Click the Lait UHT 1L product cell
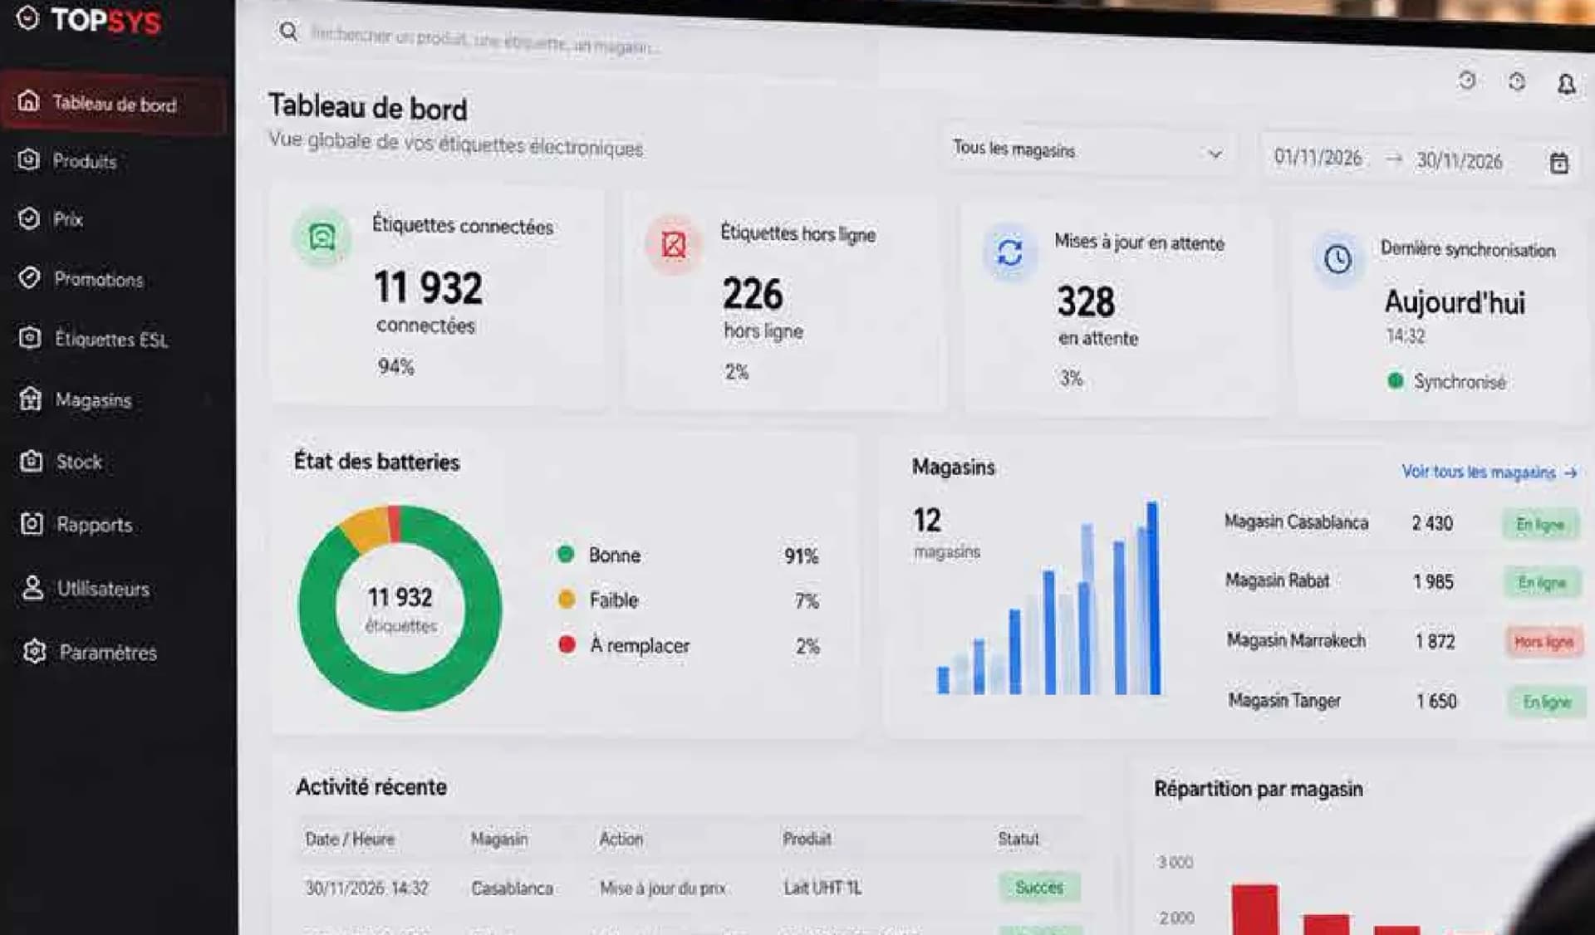The image size is (1595, 935). point(822,888)
